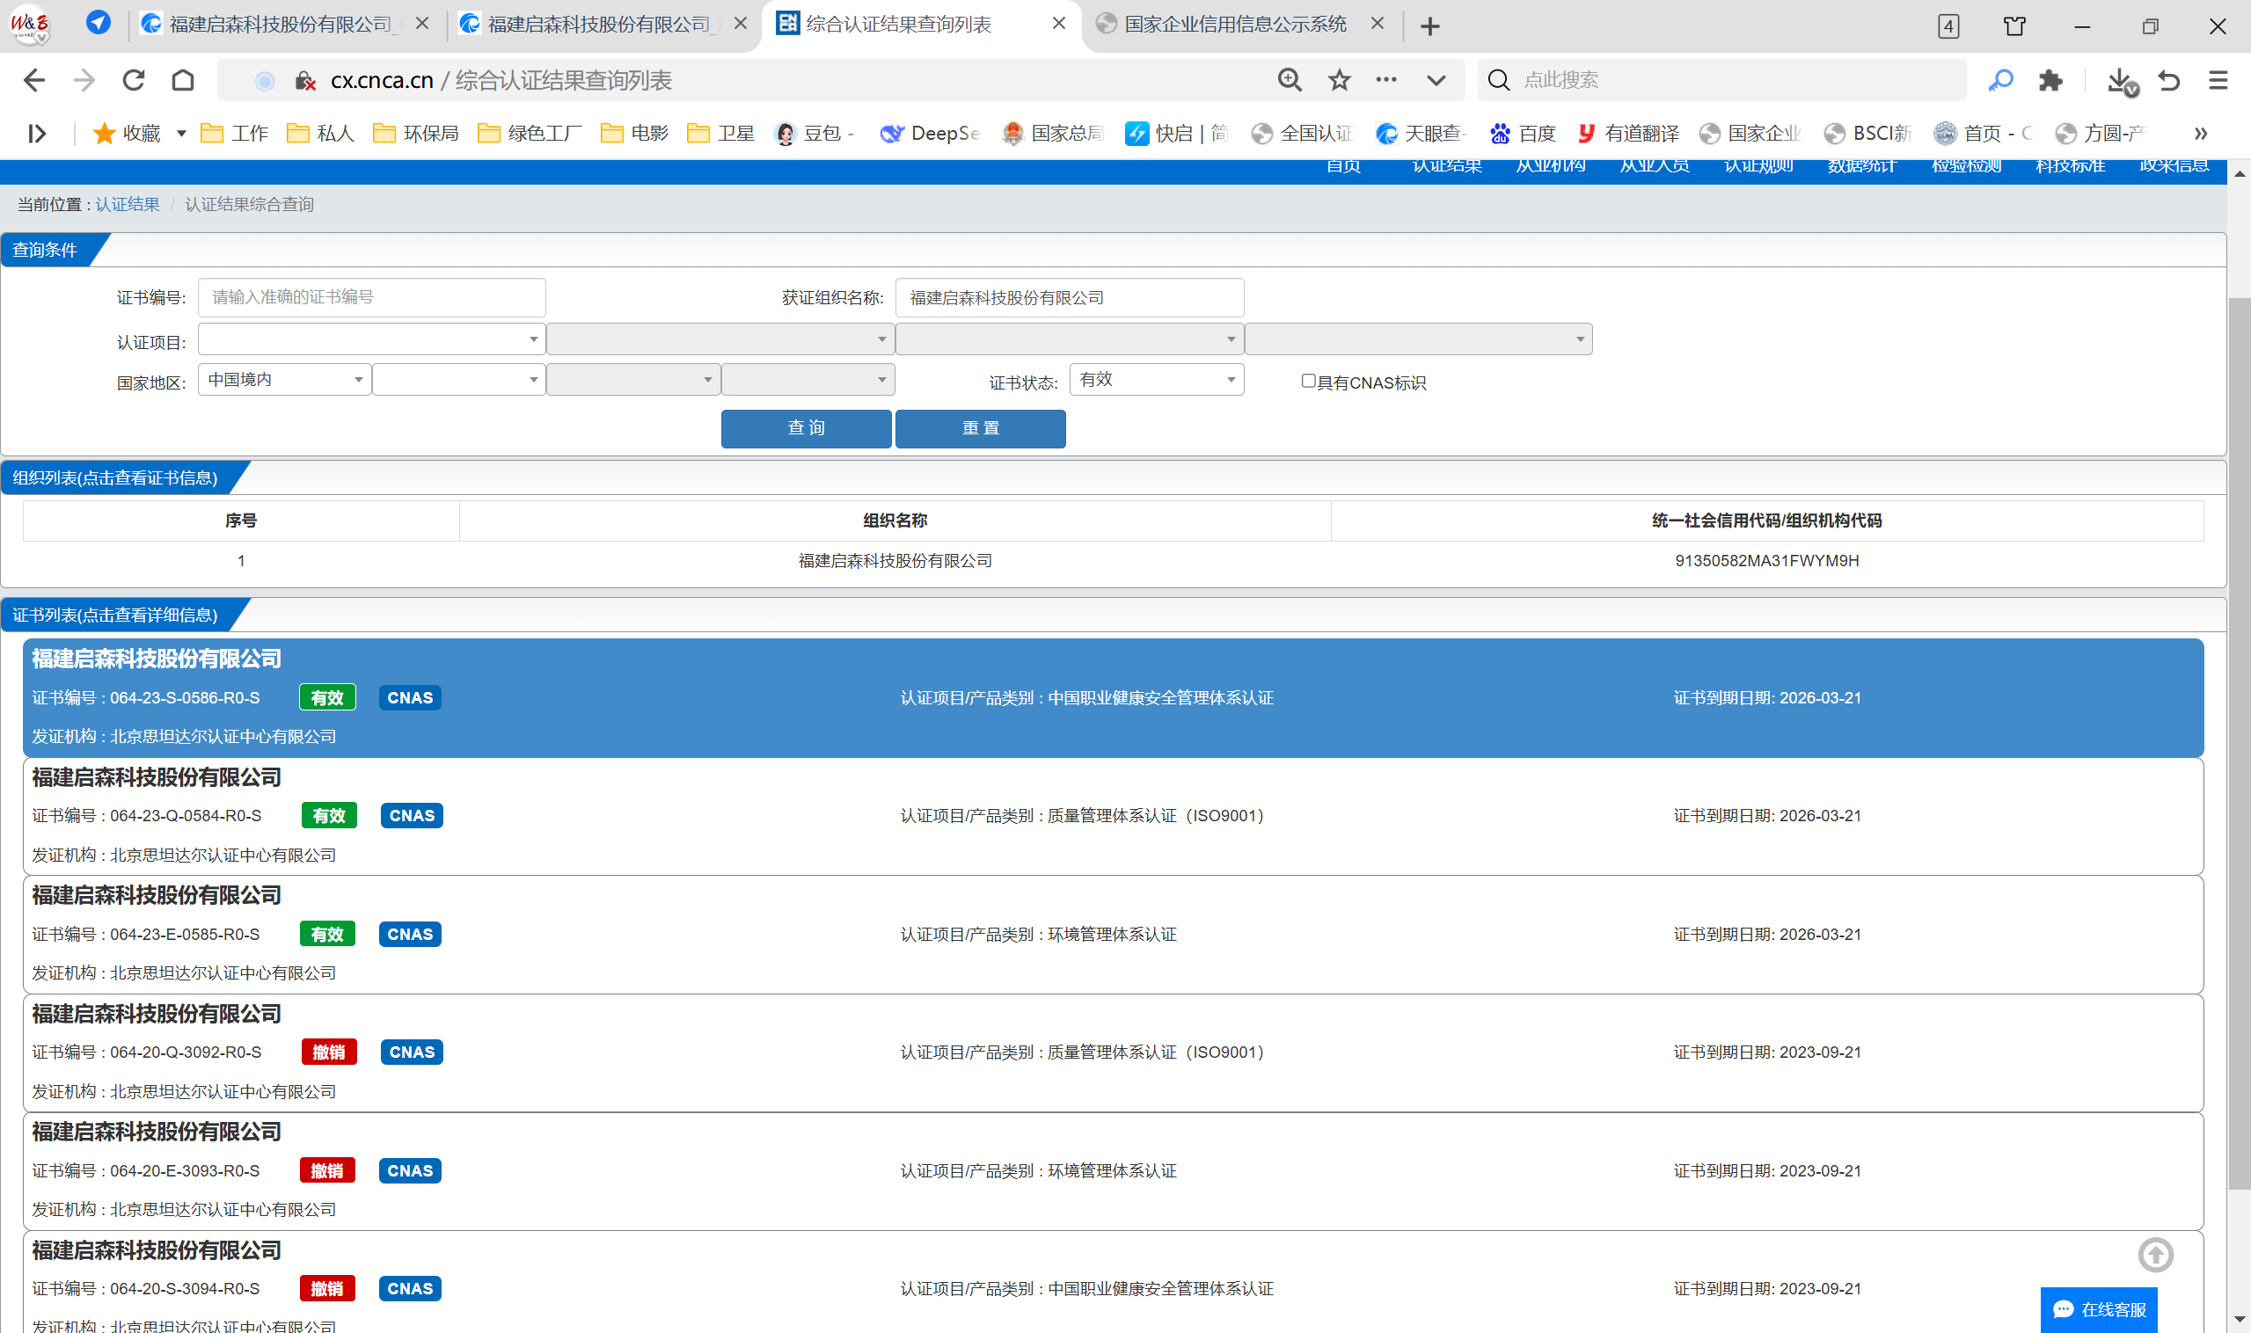The height and width of the screenshot is (1333, 2251).
Task: Expand the 证书状态 dropdown showing 有效
Action: tap(1156, 380)
